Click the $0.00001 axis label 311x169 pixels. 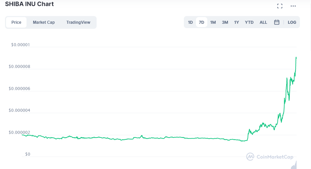pos(20,45)
